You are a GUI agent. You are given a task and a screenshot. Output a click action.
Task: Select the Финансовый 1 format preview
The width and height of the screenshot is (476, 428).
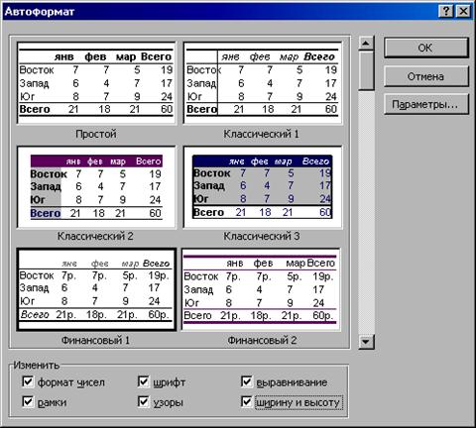pos(96,289)
